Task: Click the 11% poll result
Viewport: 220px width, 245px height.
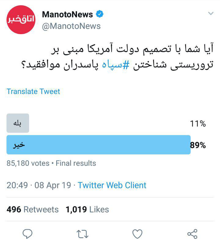Action: point(198,124)
